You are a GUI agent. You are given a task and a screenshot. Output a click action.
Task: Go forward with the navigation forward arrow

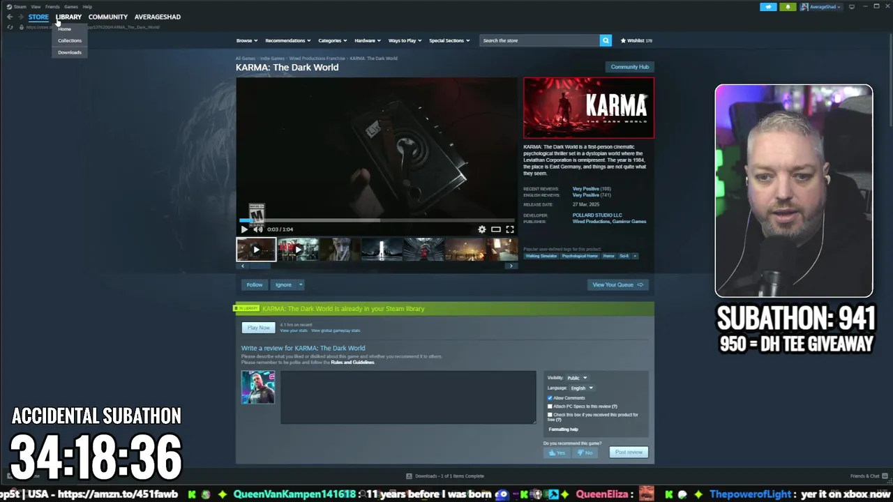20,17
